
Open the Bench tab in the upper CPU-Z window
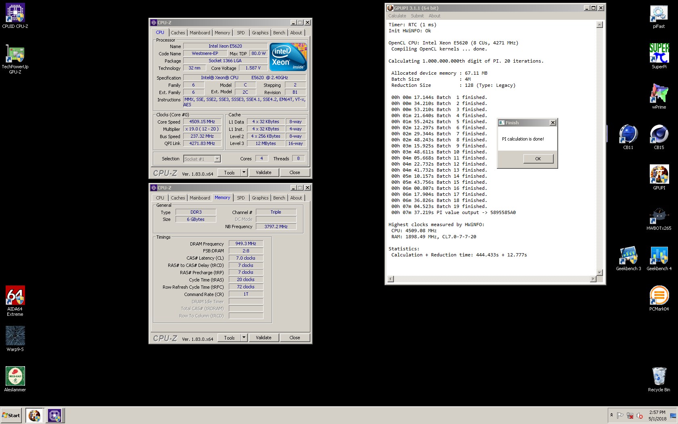point(279,33)
